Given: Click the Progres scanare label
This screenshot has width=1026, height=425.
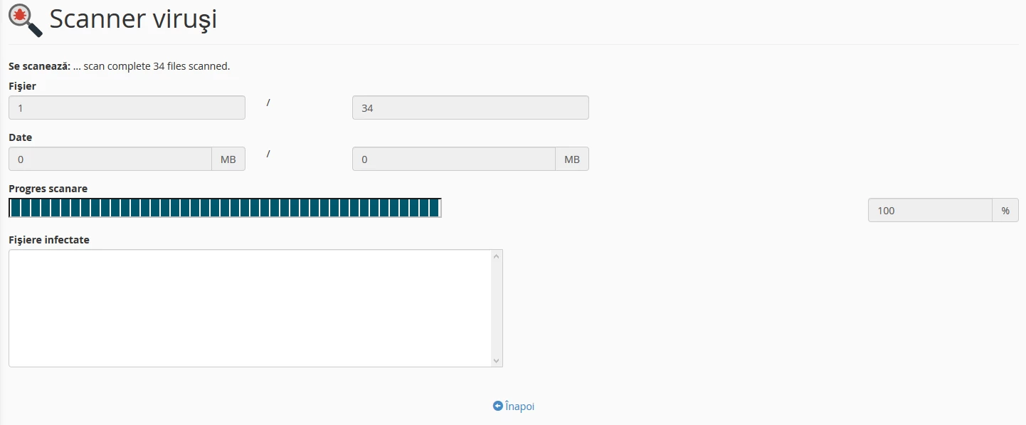Looking at the screenshot, I should [x=48, y=189].
